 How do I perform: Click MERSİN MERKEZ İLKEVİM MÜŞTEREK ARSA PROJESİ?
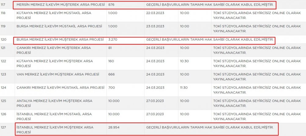(x=61, y=5)
